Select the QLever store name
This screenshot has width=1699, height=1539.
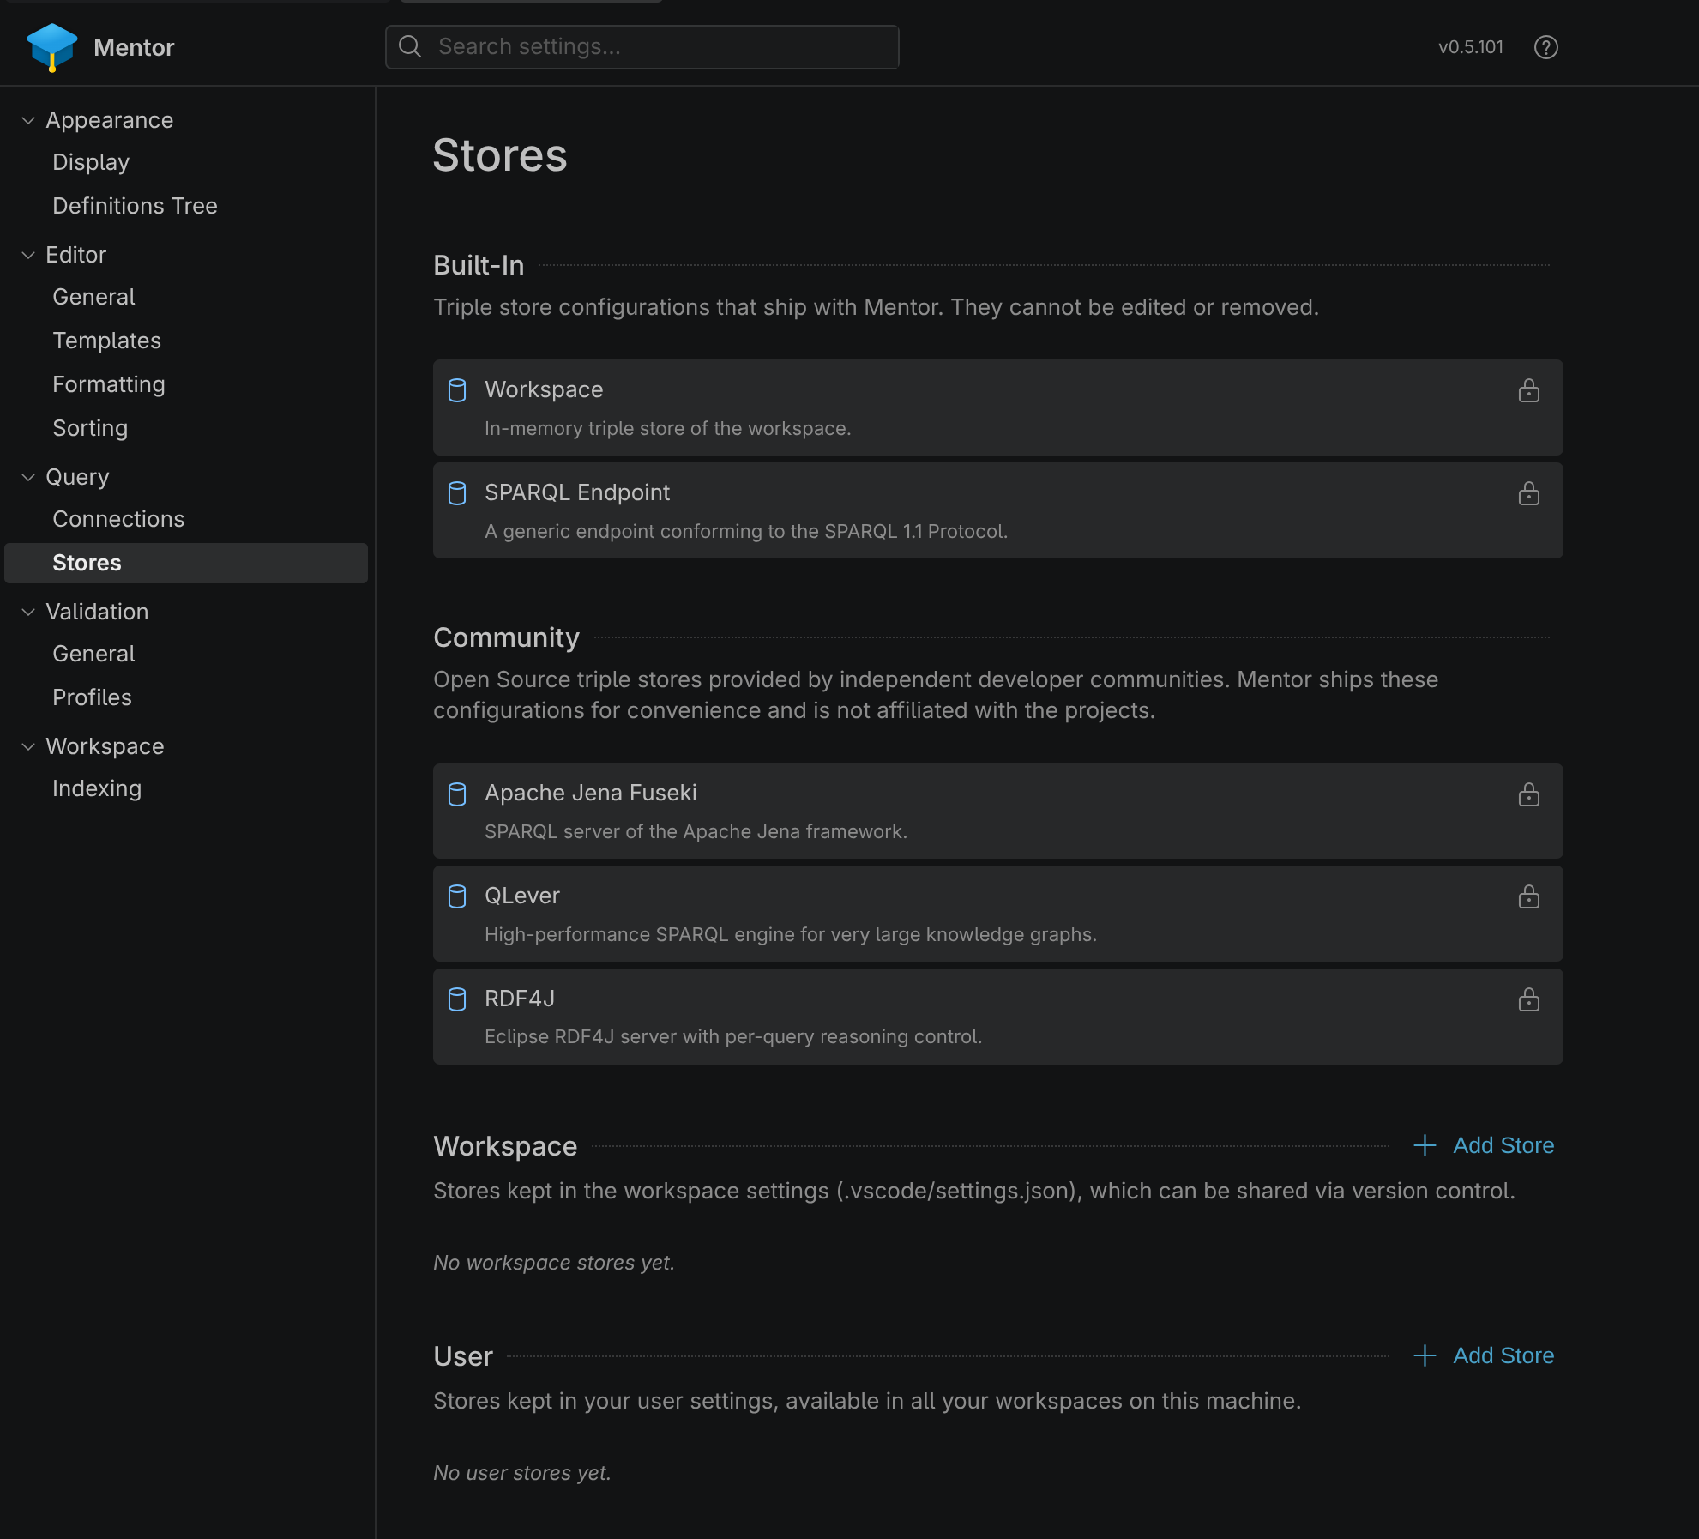522,896
